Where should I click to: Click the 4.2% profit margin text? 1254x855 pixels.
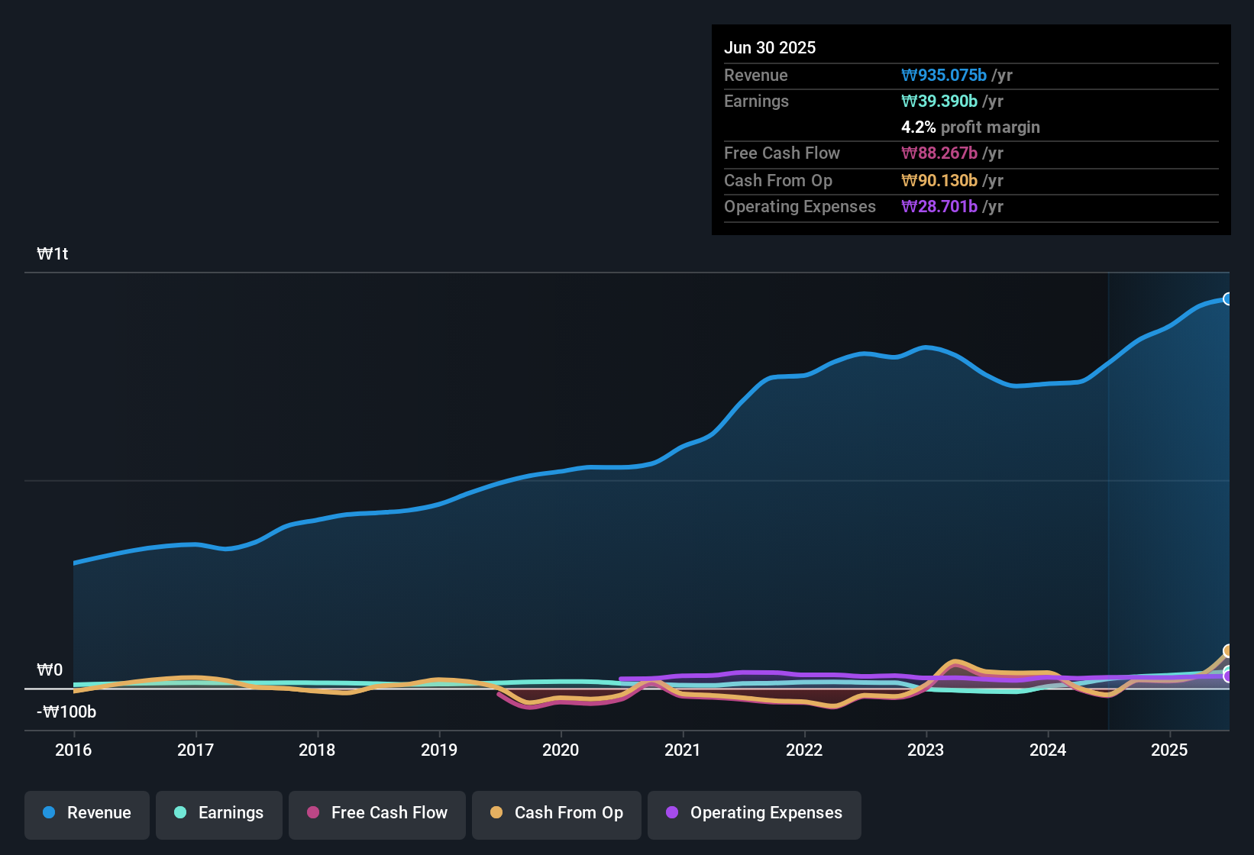coord(971,127)
